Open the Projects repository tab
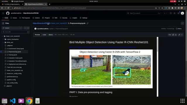Screen dimensions: 187x105 click(x=46, y=18)
